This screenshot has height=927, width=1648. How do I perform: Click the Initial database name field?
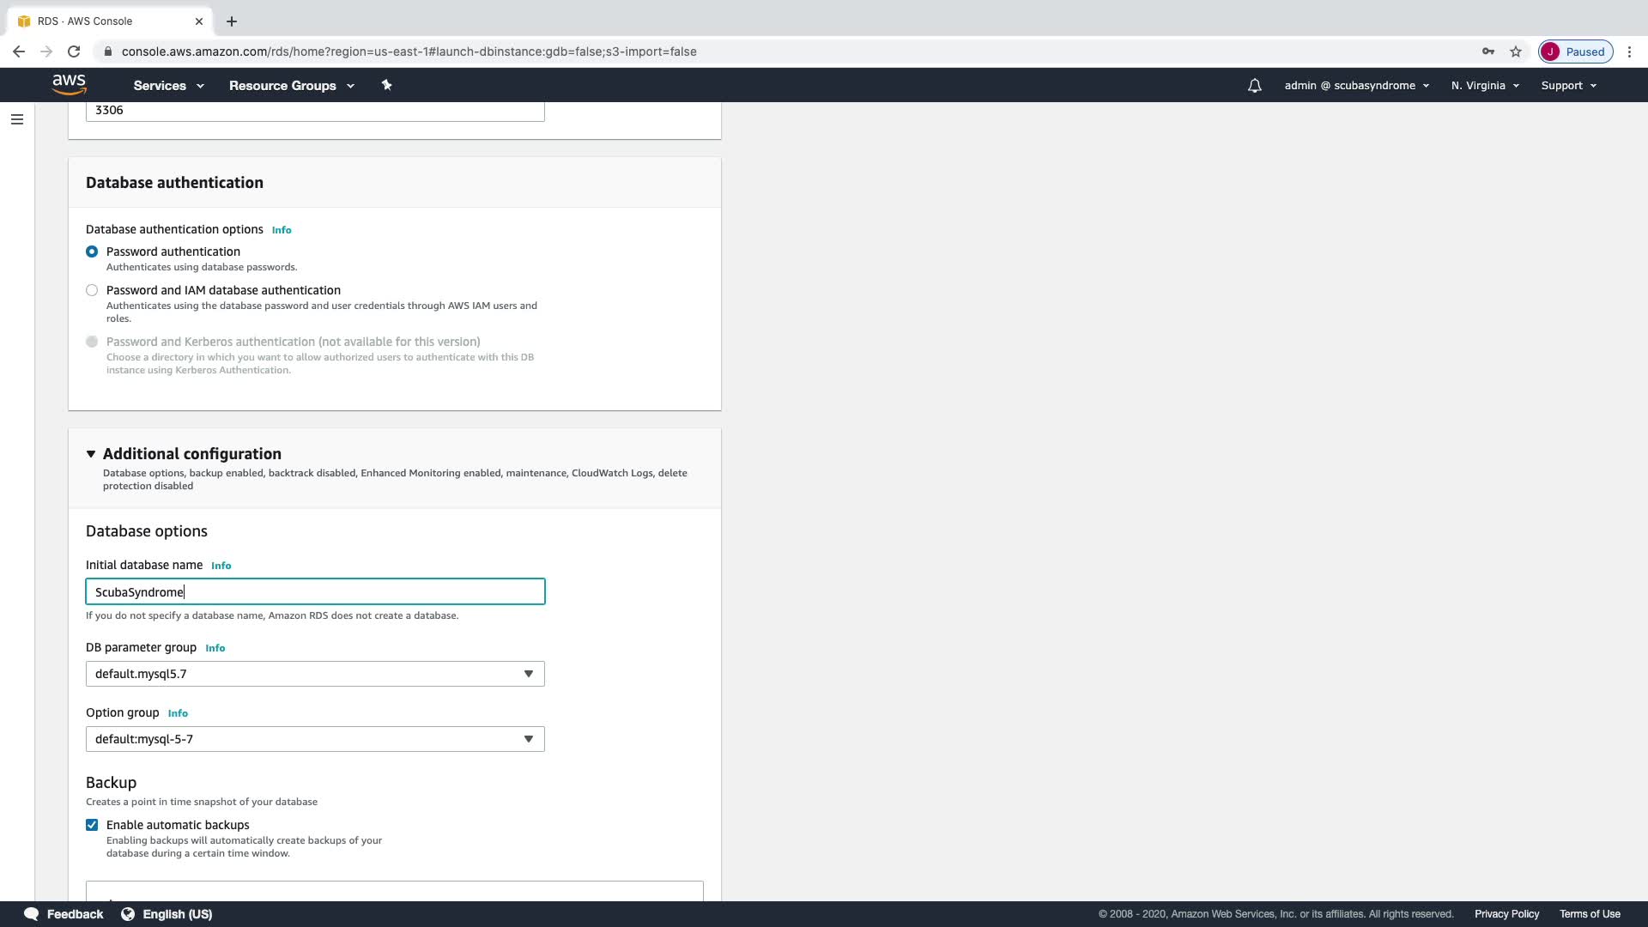tap(315, 591)
